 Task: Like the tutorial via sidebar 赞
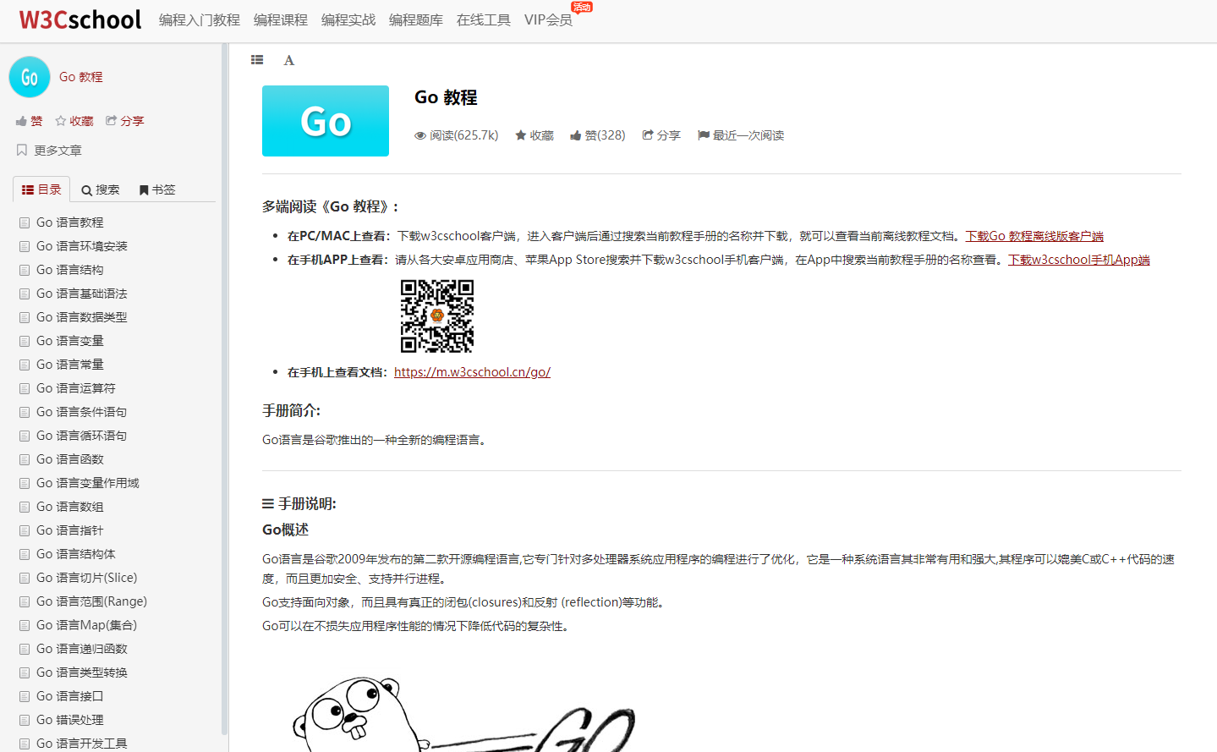tap(29, 121)
